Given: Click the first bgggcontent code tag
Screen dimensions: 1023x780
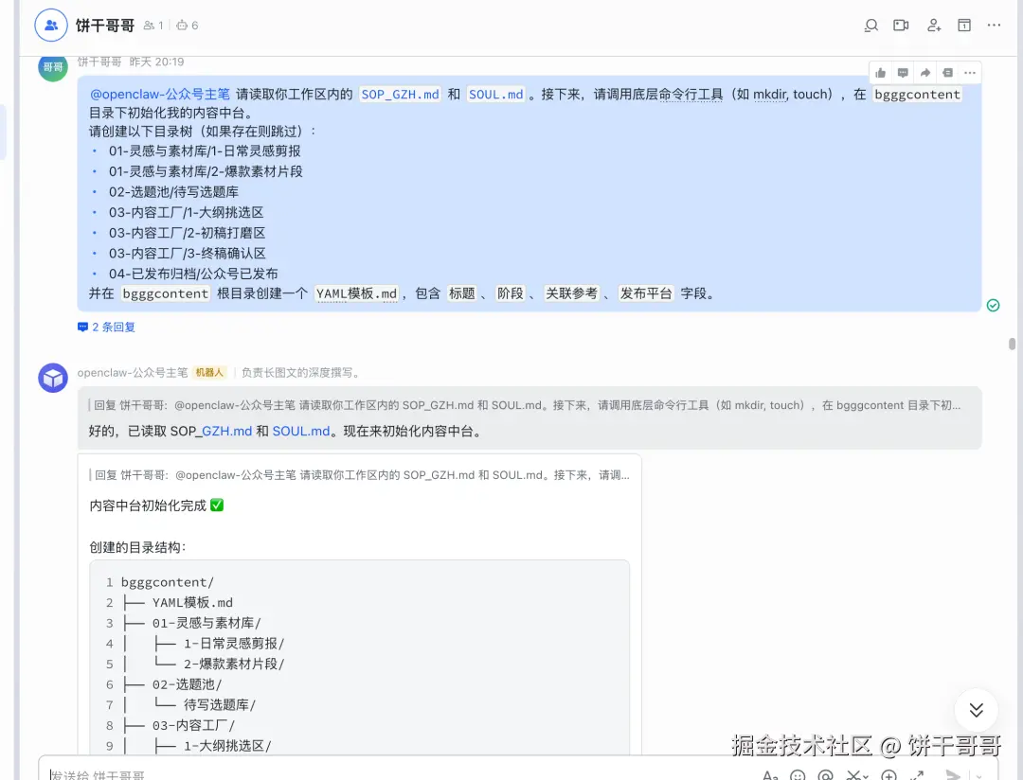Looking at the screenshot, I should pyautogui.click(x=917, y=94).
